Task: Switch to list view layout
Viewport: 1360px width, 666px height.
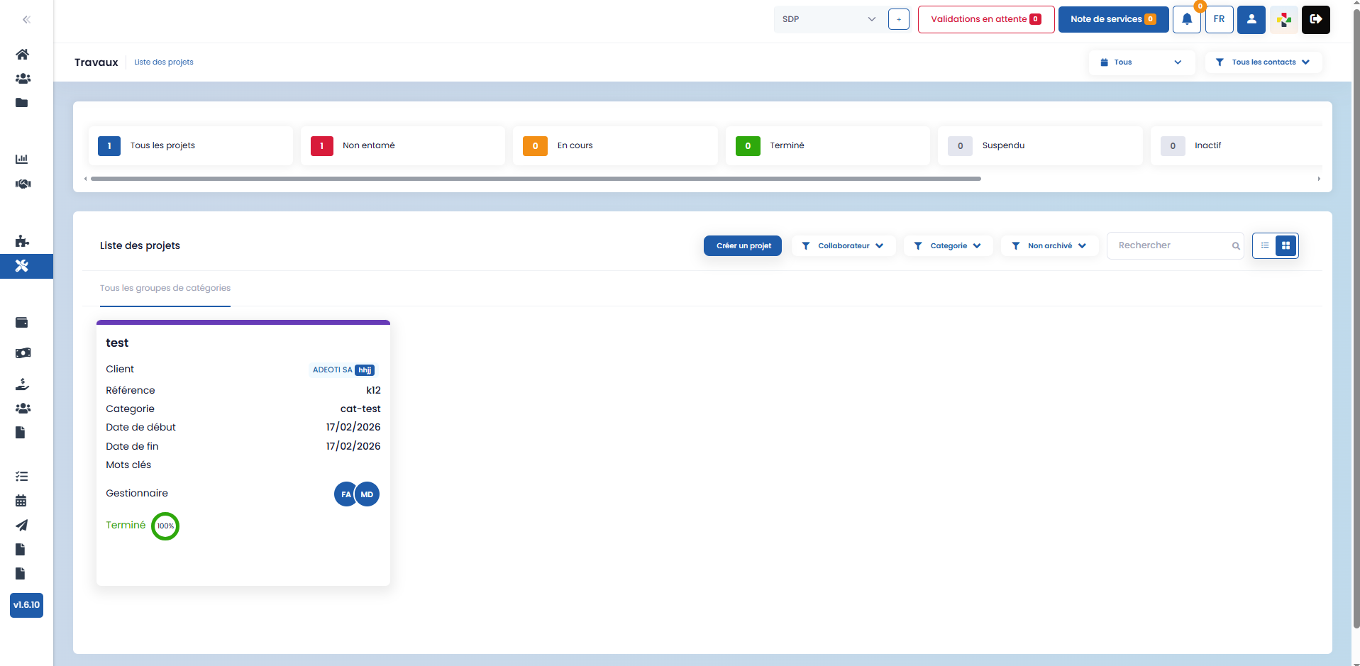Action: pos(1264,245)
